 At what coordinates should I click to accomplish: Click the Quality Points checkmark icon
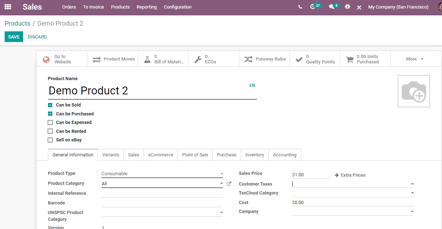(x=299, y=59)
